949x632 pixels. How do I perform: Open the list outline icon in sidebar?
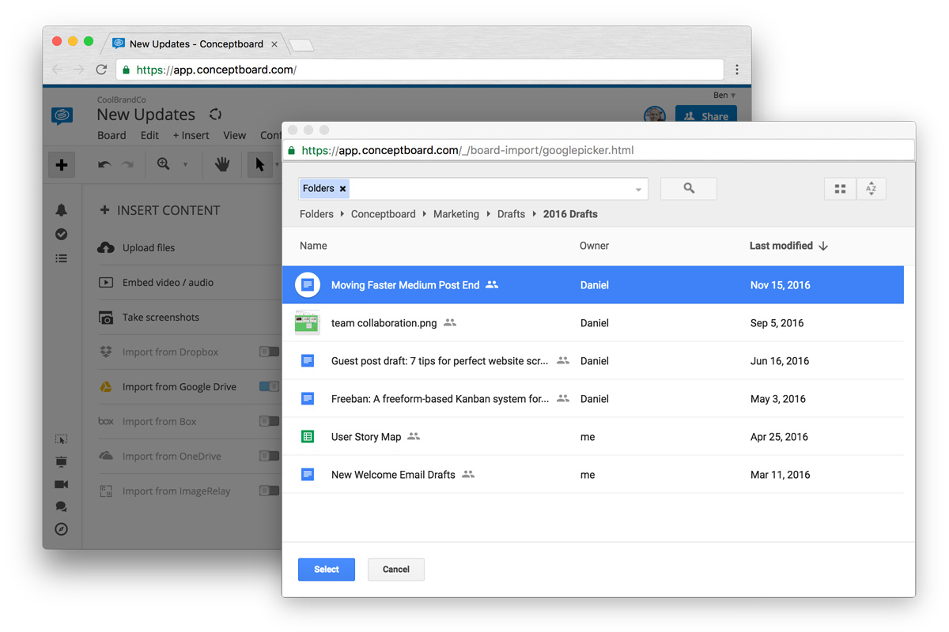click(x=61, y=258)
